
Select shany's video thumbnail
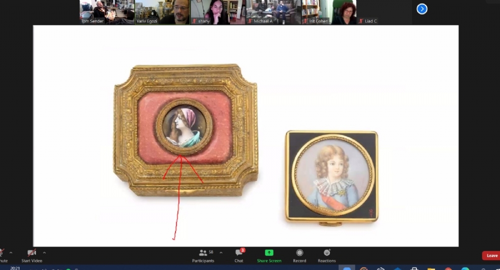pyautogui.click(x=218, y=12)
